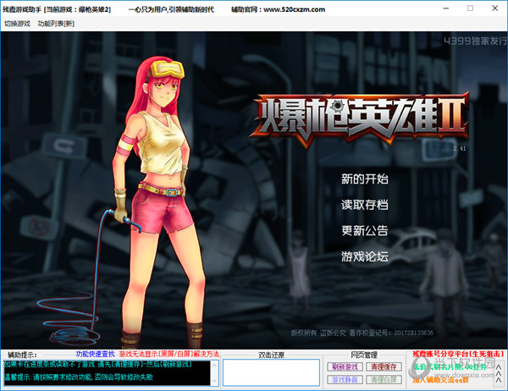
Task: Select 读取存档 to load a save
Action: 365,205
